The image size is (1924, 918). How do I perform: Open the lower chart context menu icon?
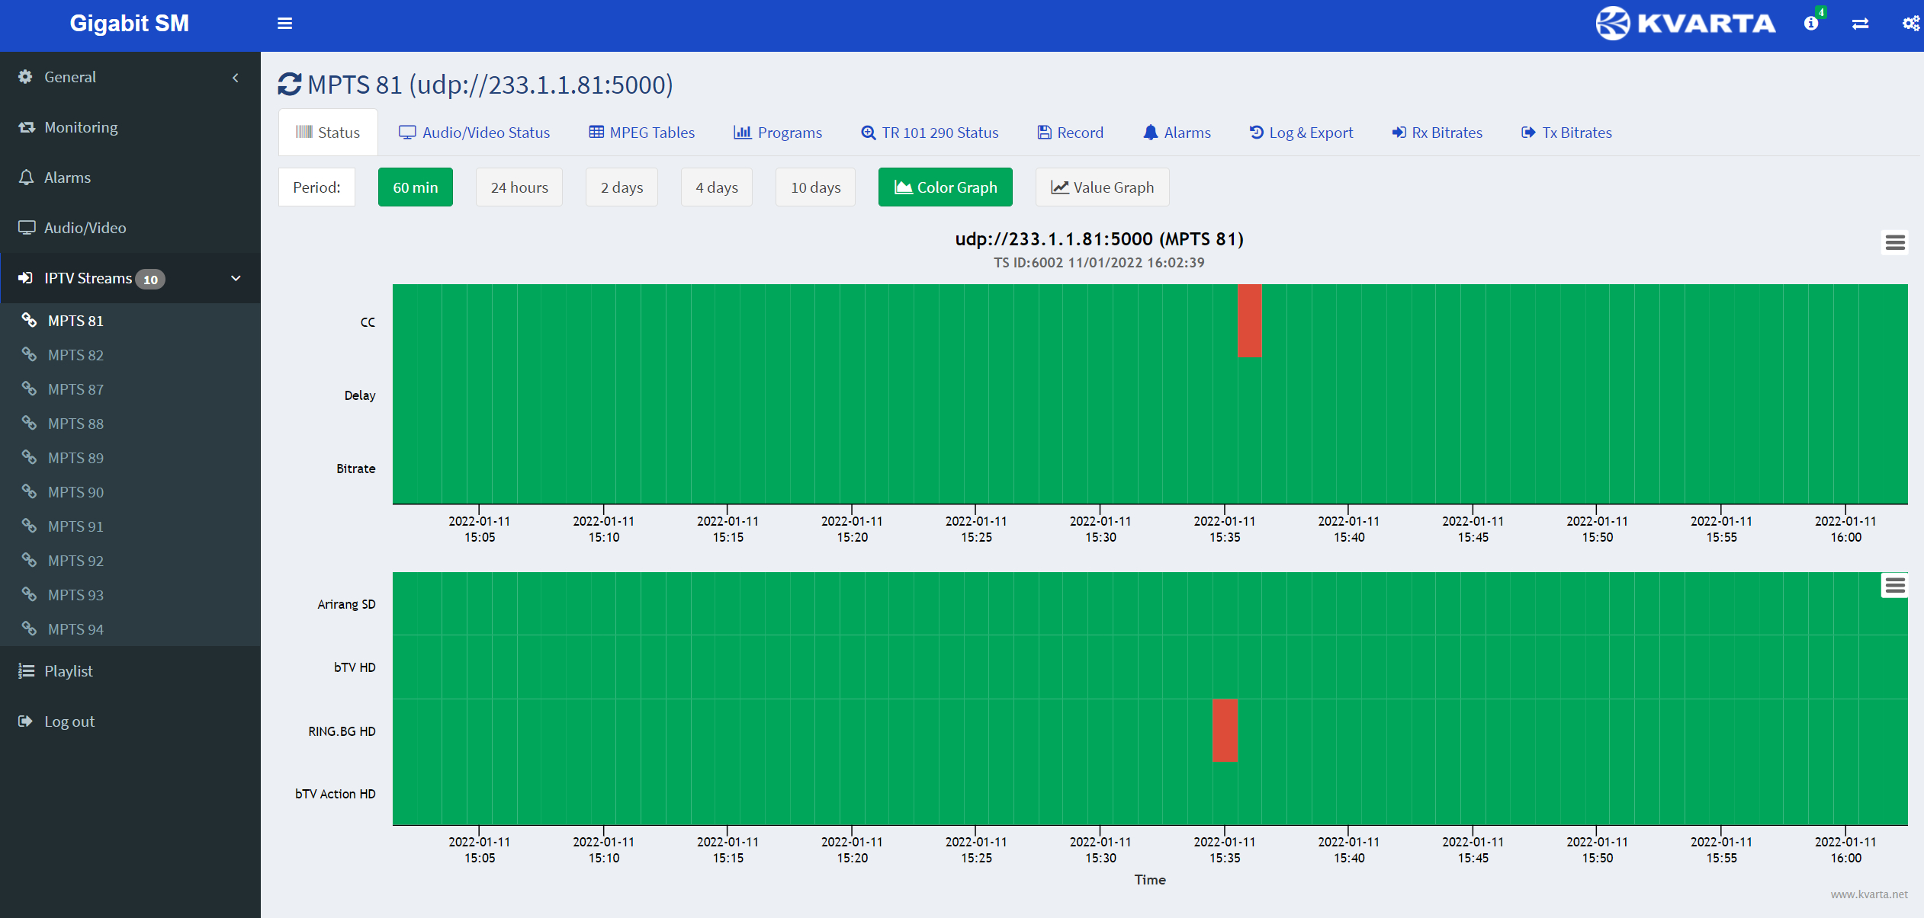[x=1895, y=585]
